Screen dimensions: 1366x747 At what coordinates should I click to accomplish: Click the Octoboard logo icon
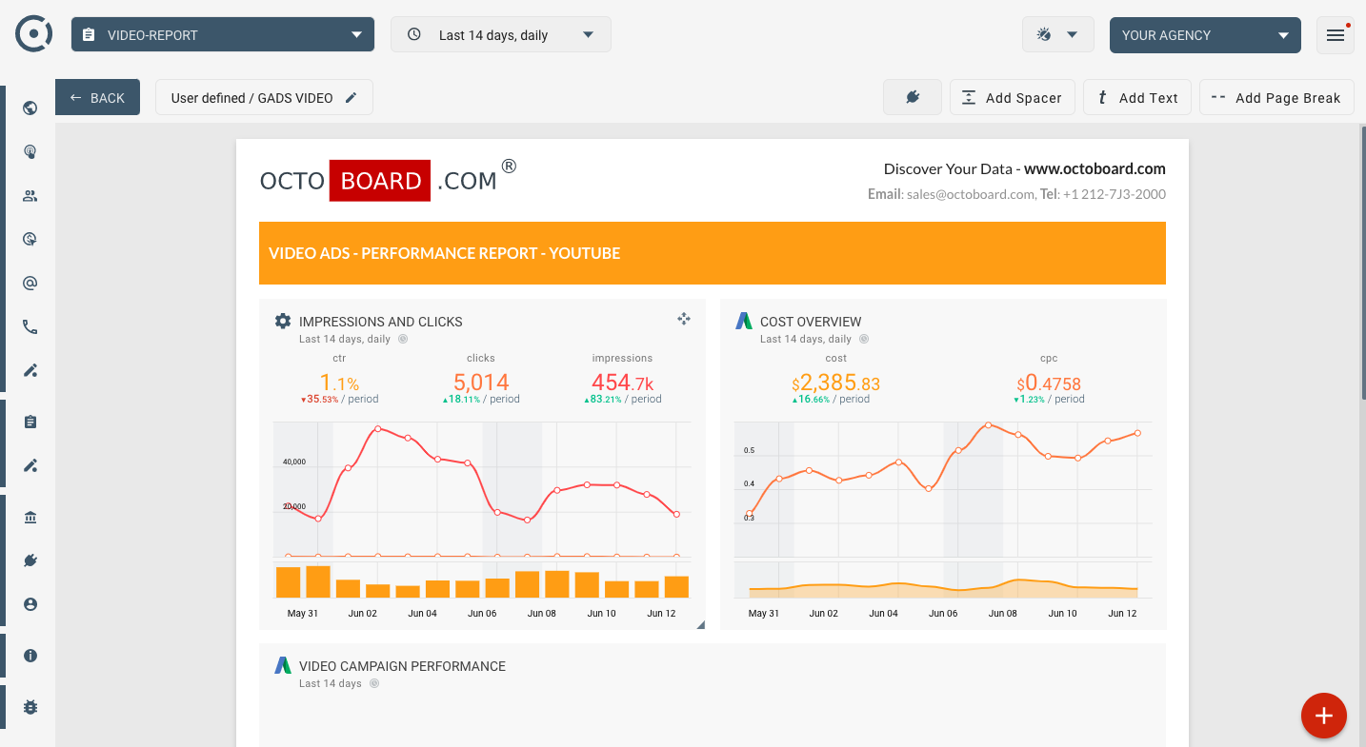(34, 34)
